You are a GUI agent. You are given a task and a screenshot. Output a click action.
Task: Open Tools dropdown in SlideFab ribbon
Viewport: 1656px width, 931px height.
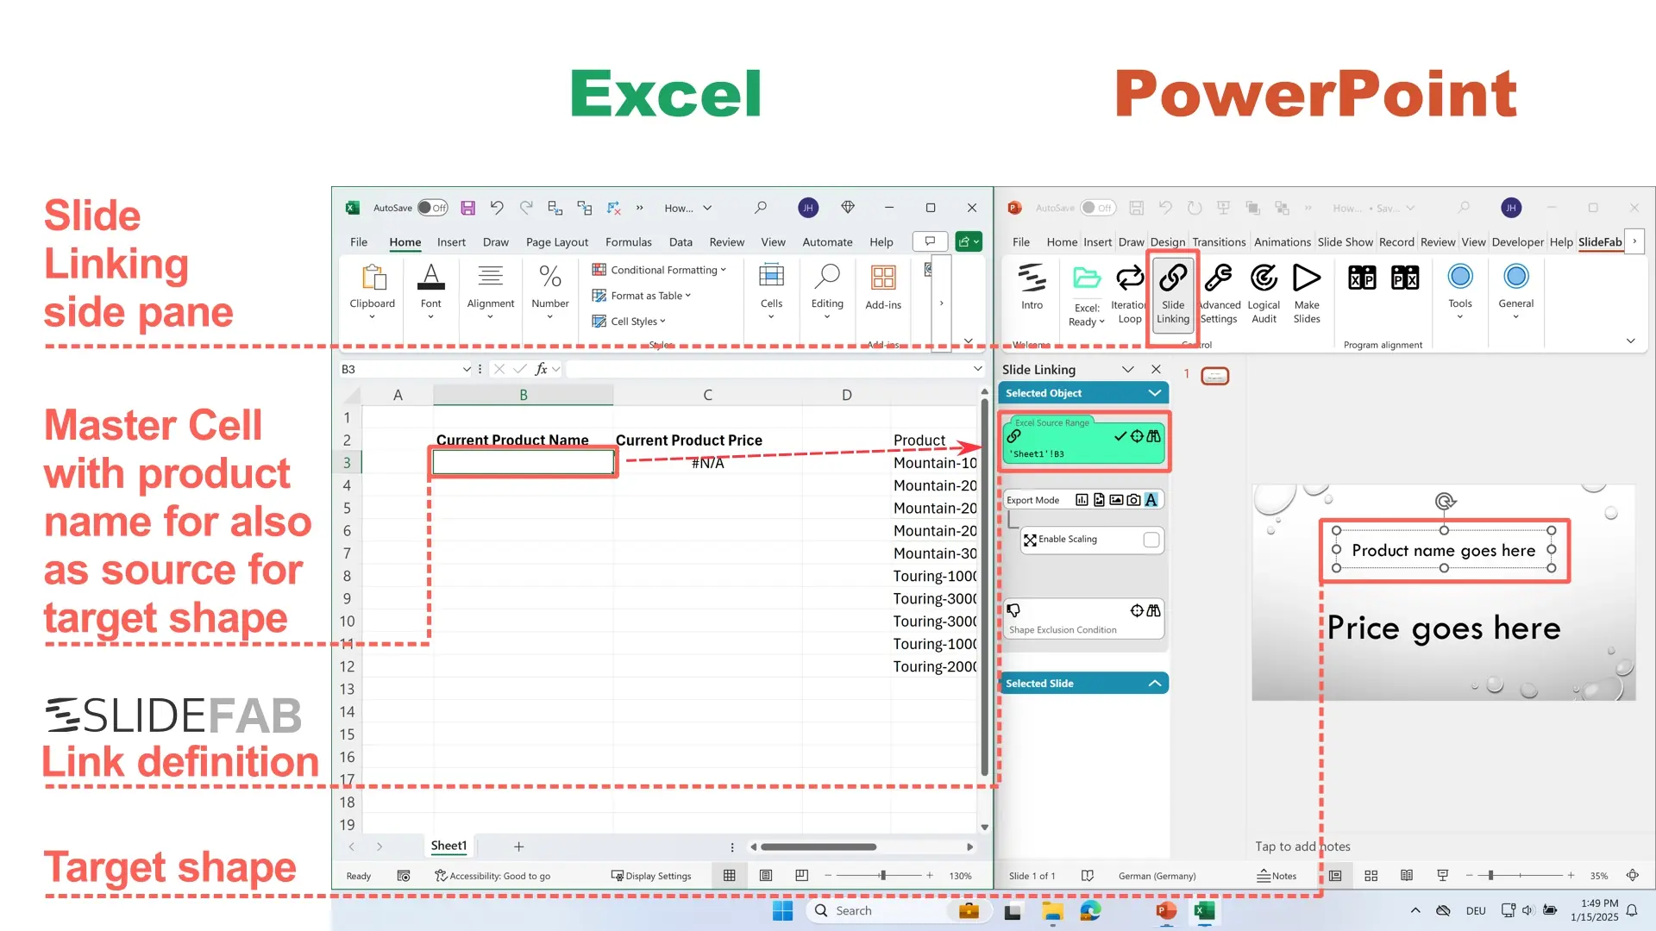[x=1460, y=291]
